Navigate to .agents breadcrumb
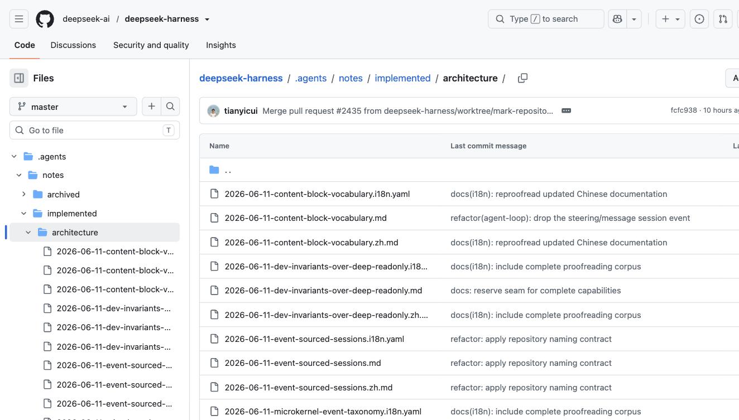 311,78
